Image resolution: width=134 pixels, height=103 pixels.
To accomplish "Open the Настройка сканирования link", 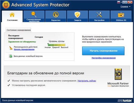I will [104, 58].
